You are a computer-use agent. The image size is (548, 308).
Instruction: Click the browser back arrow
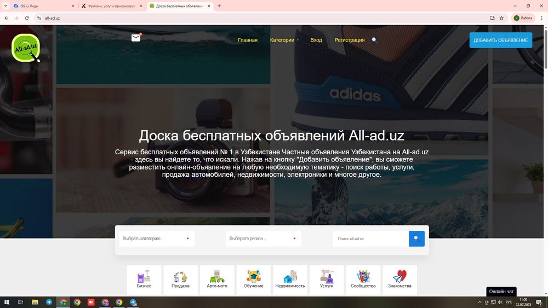pyautogui.click(x=6, y=18)
